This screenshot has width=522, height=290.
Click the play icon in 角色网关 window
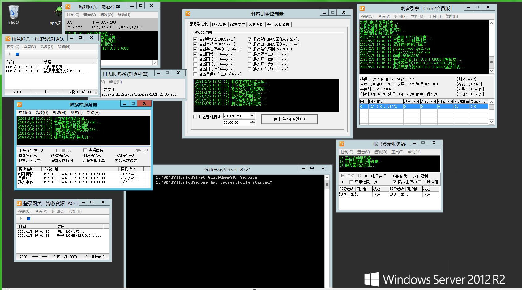[10, 54]
